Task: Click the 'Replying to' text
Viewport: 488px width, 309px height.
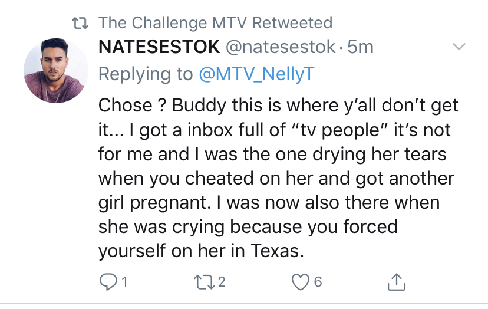Action: (x=146, y=74)
